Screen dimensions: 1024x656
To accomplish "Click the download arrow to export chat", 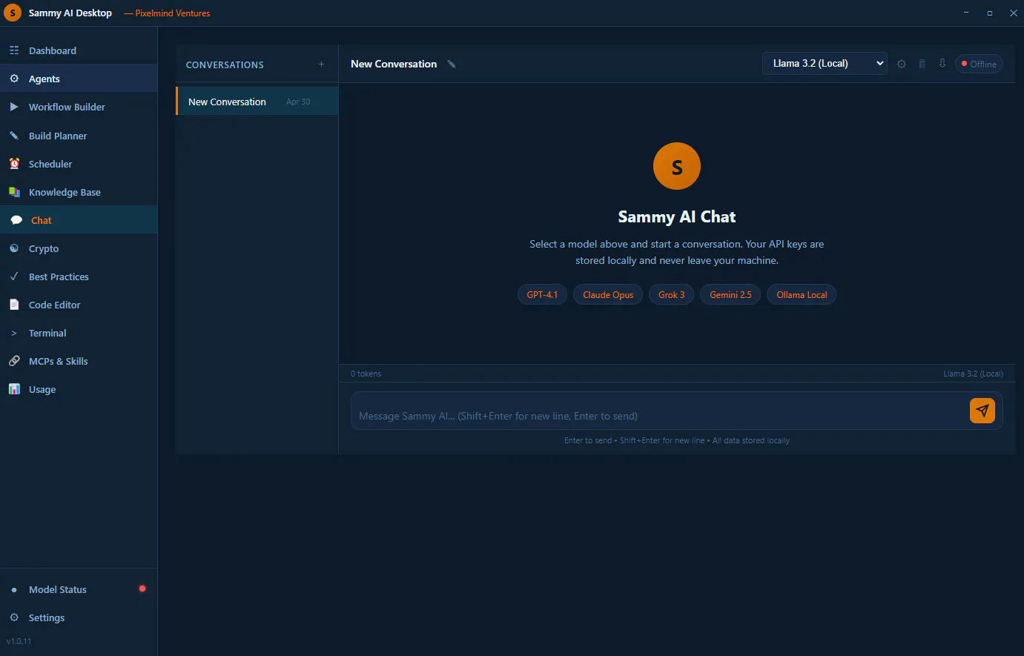I will click(x=942, y=64).
